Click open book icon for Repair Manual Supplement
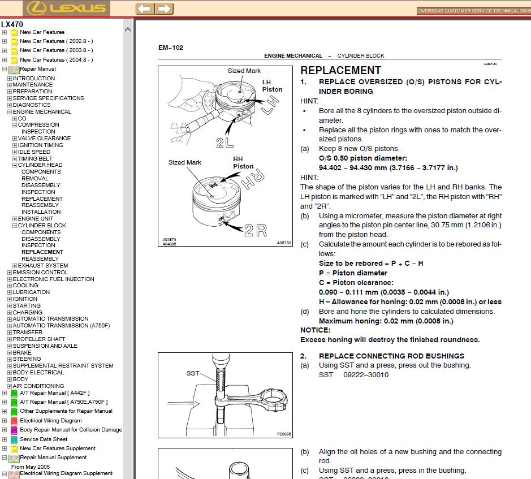 pyautogui.click(x=14, y=458)
